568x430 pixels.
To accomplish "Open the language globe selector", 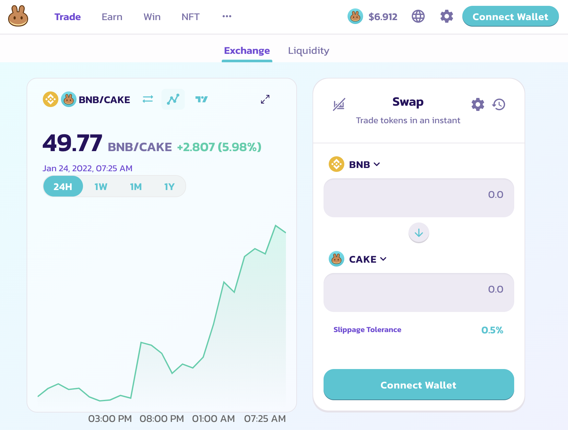I will coord(418,16).
